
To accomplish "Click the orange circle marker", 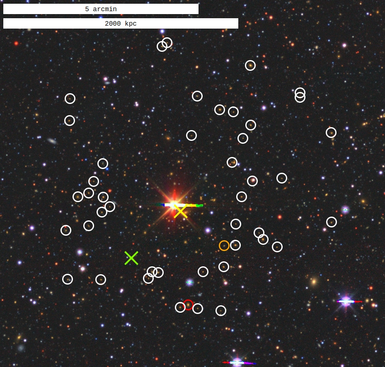I will [x=224, y=246].
